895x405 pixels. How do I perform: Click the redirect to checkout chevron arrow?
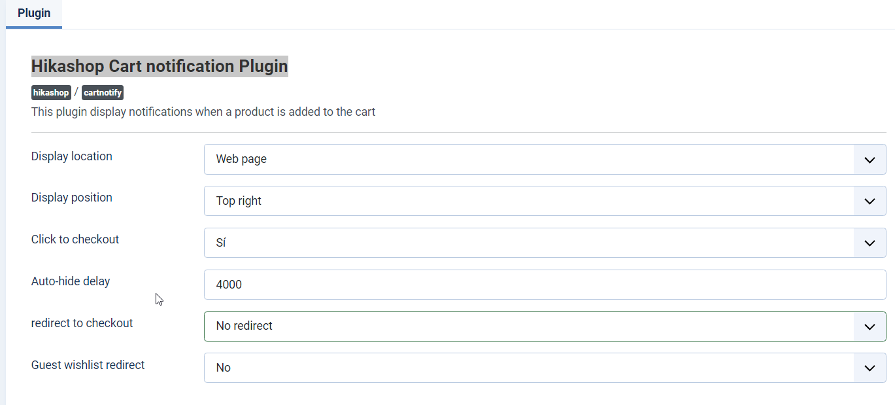click(x=870, y=326)
